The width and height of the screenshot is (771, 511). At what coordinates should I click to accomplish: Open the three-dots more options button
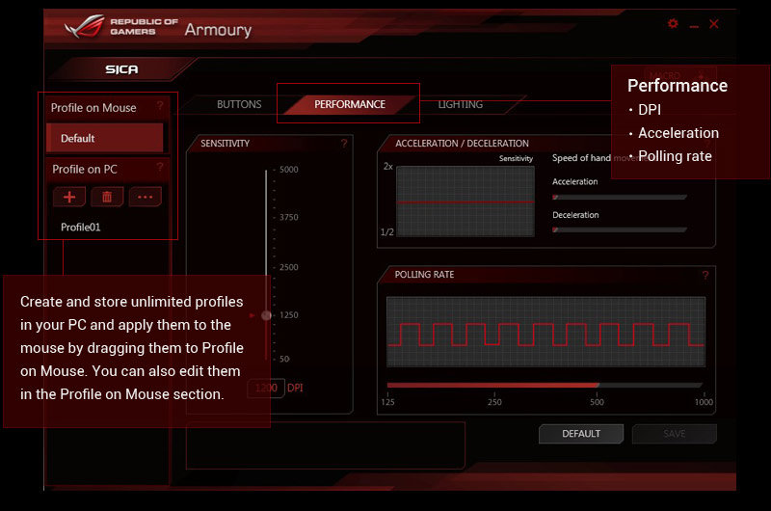[145, 197]
